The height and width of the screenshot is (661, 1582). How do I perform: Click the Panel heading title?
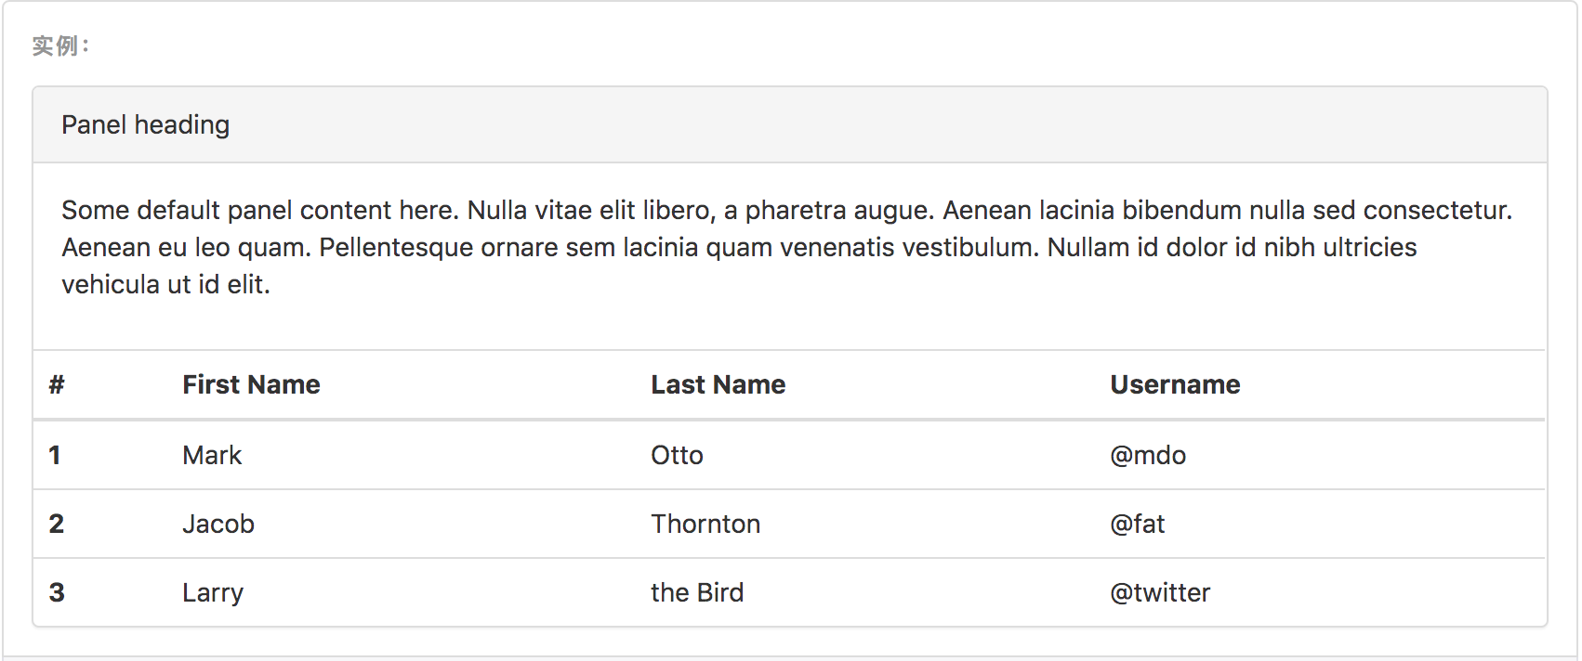coord(145,124)
